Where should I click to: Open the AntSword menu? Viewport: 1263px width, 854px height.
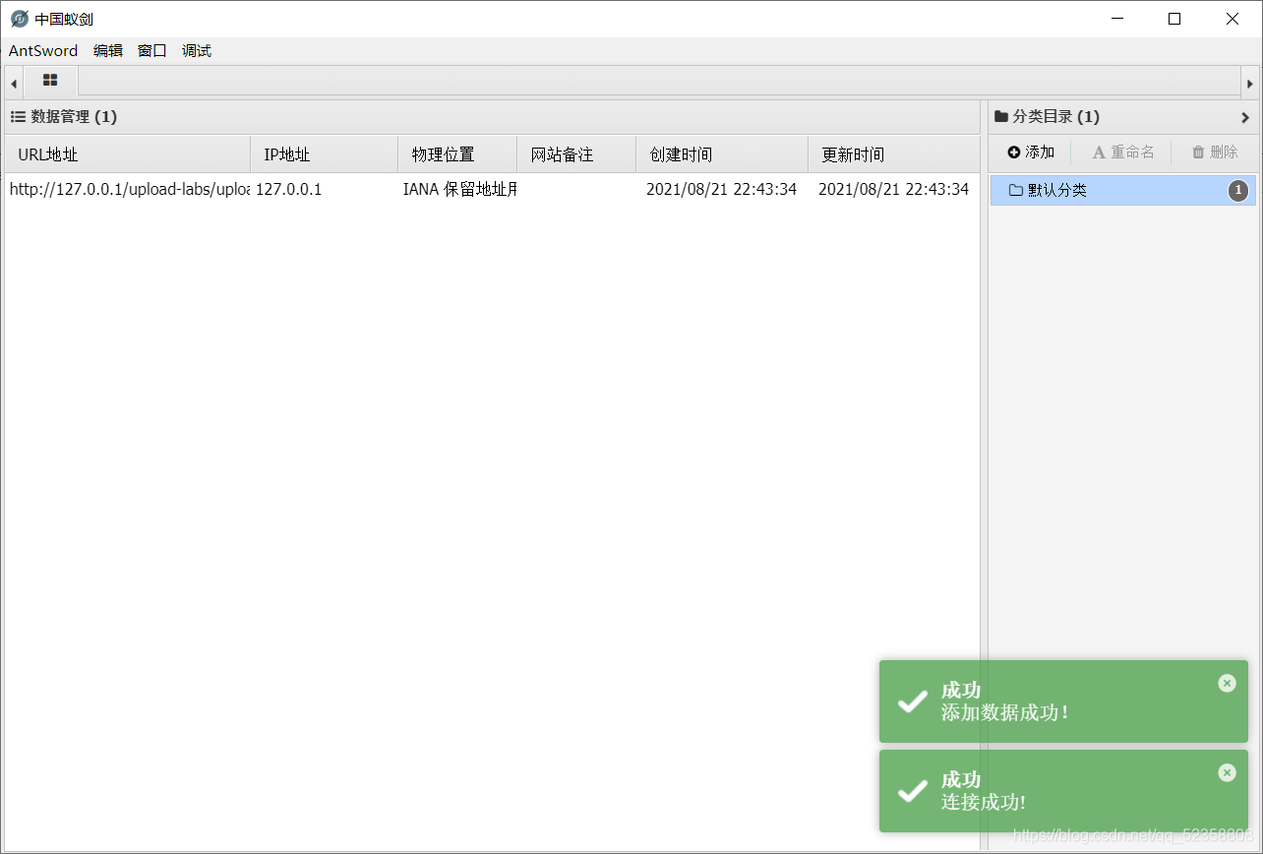coord(43,51)
